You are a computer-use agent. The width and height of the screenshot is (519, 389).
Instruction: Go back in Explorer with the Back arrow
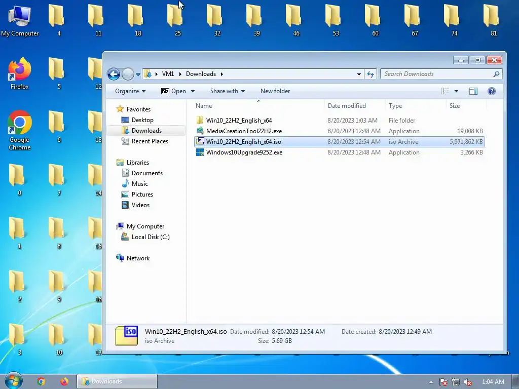coord(114,74)
